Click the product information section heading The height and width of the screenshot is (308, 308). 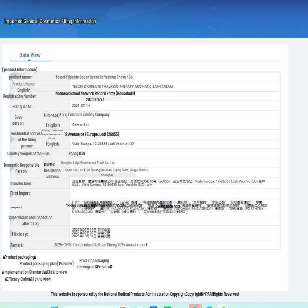click(20, 70)
